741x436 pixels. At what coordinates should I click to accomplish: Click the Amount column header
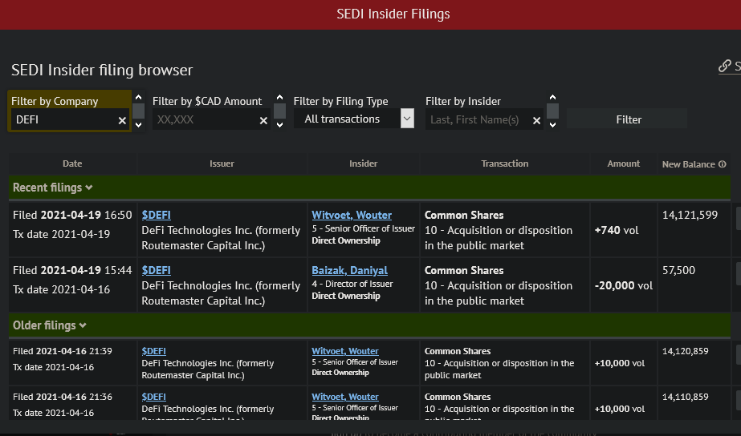623,163
